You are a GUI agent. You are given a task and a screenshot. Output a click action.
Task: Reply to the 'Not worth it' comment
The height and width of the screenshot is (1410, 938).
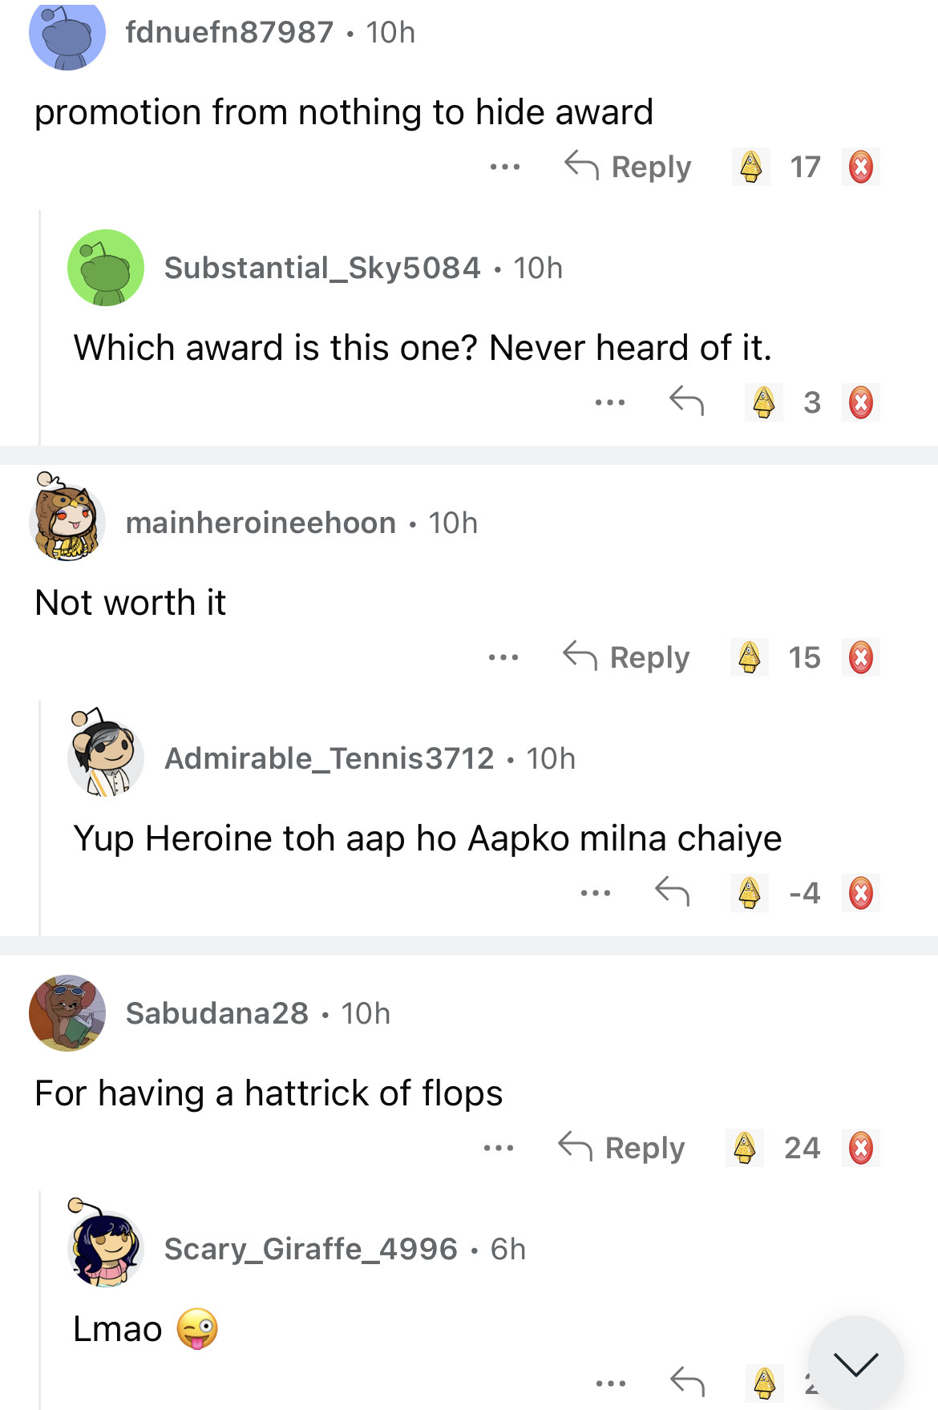click(627, 657)
